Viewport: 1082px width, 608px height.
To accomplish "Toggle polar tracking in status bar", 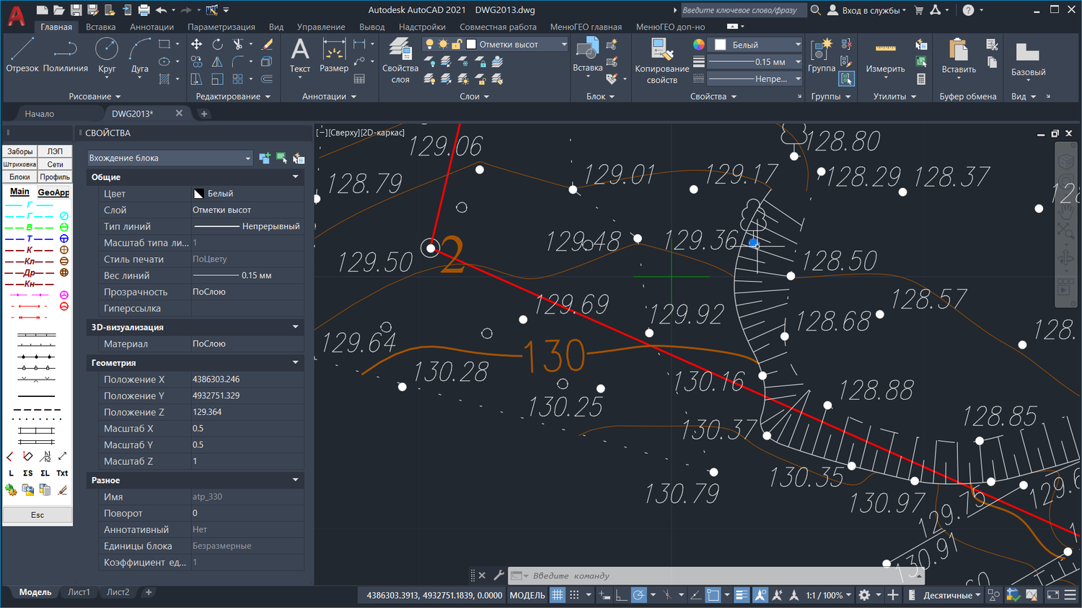I will pos(638,595).
